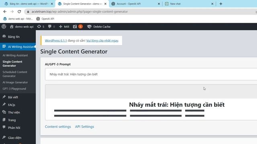Open OpenAI API bookmark

(45, 19)
